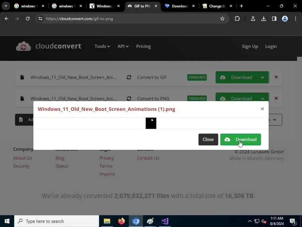Click the Close button in the dialog
The width and height of the screenshot is (302, 227).
[208, 140]
